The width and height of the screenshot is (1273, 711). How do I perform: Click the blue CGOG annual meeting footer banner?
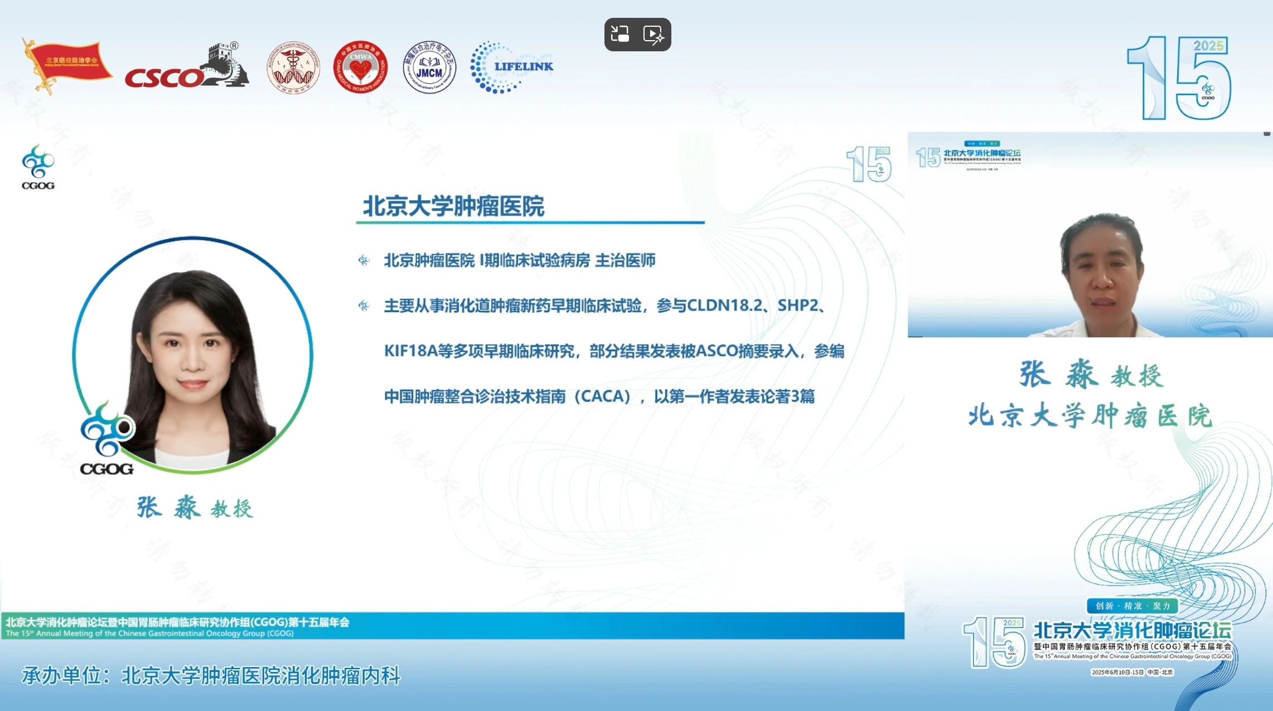coord(452,626)
